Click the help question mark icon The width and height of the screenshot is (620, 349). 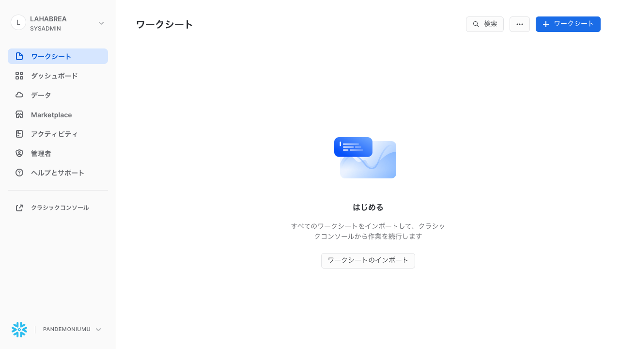[19, 173]
